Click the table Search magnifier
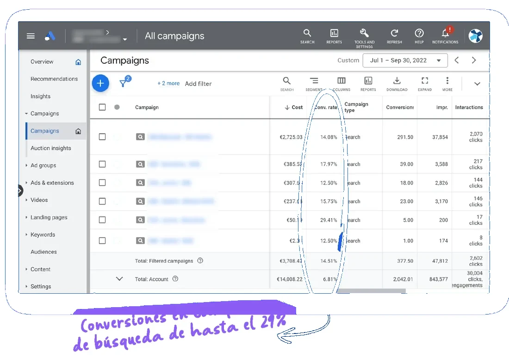Image resolution: width=509 pixels, height=358 pixels. click(286, 84)
